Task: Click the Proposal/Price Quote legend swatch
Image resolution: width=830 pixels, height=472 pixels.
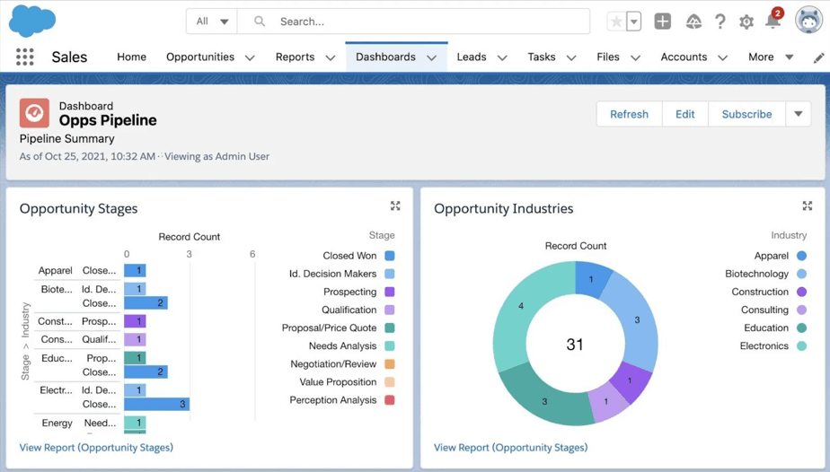Action: click(x=390, y=328)
